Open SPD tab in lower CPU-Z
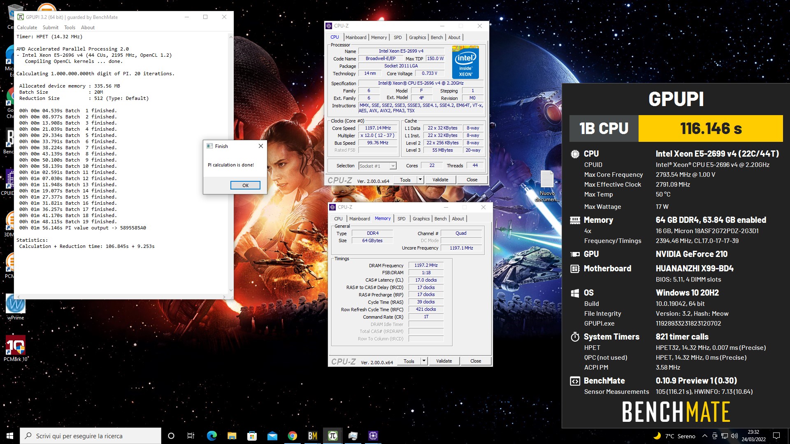This screenshot has height=444, width=790. click(x=401, y=219)
